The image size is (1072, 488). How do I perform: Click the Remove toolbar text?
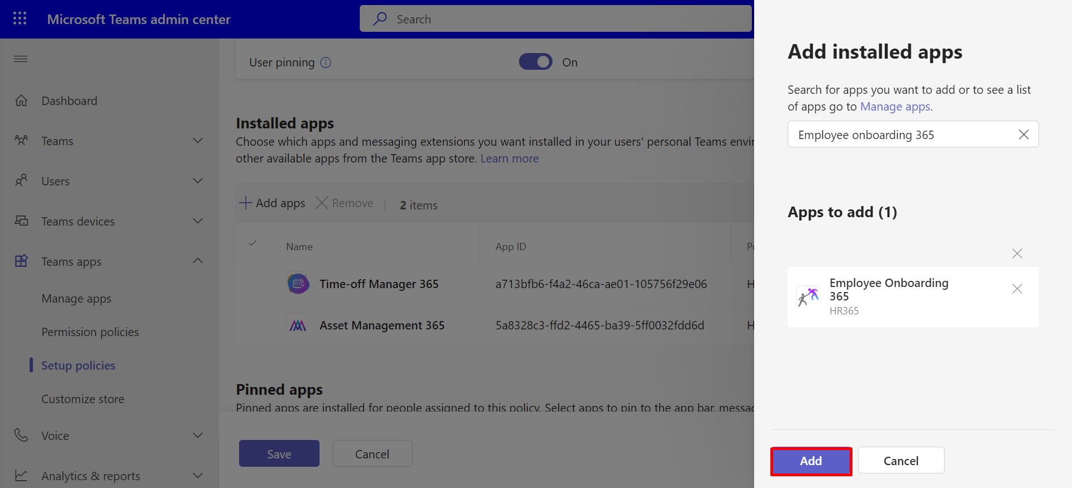pyautogui.click(x=352, y=203)
